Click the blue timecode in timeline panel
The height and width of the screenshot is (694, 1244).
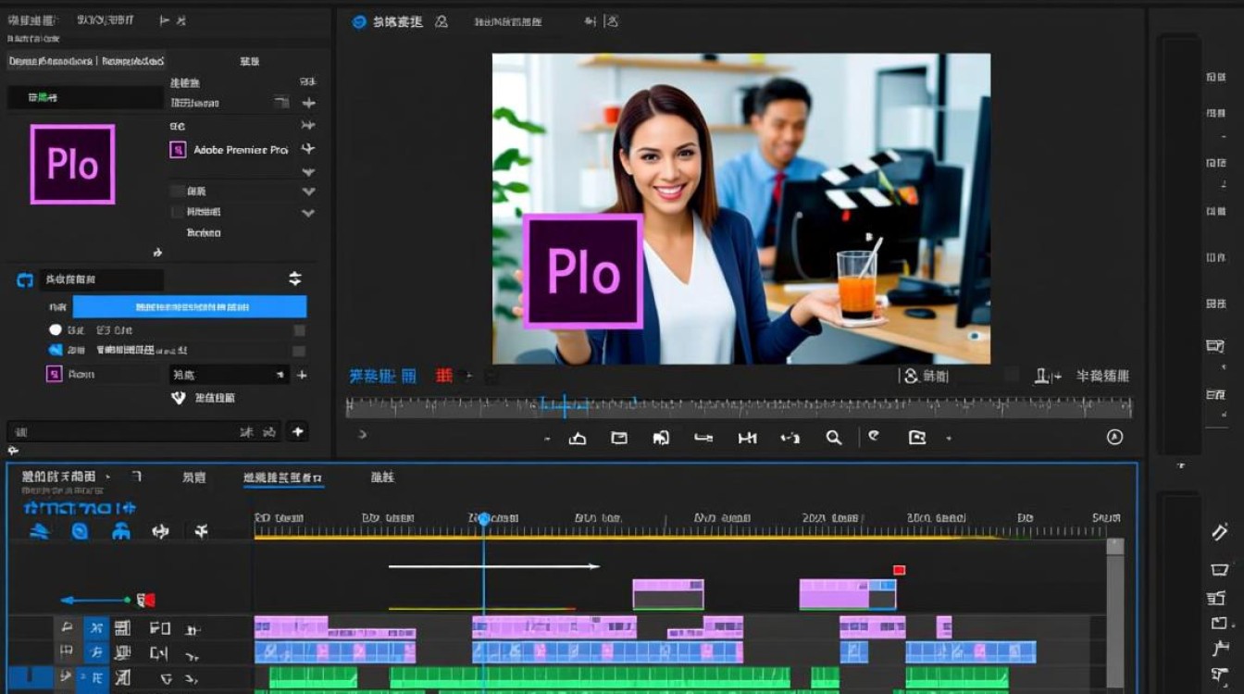click(80, 508)
